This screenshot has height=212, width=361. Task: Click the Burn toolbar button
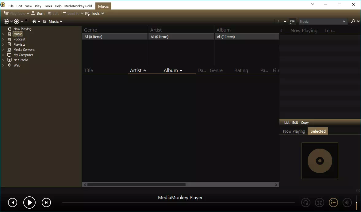(x=38, y=13)
